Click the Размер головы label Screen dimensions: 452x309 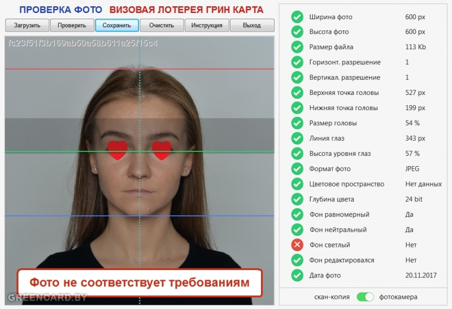pyautogui.click(x=333, y=123)
